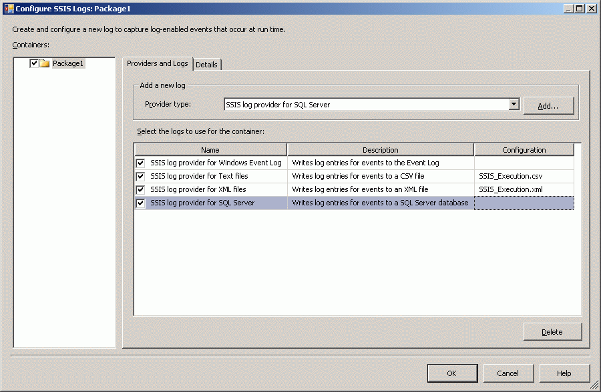
Task: Open configuration cell for SQL Server provider
Action: [x=524, y=203]
